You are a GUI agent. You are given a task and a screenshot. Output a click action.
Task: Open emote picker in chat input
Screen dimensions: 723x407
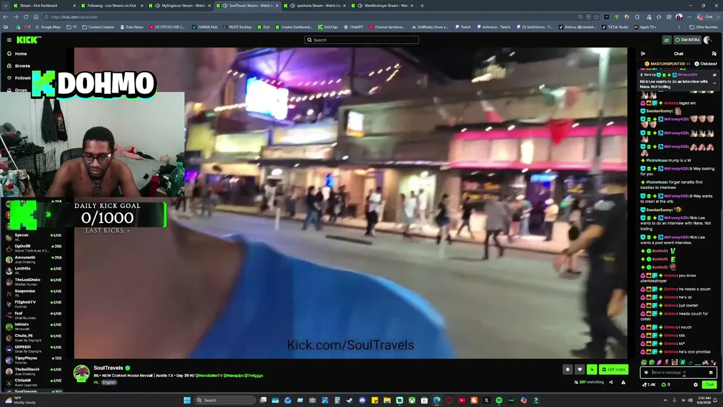[711, 373]
